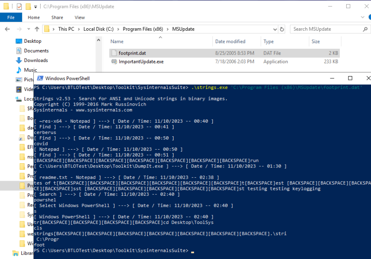371x259 pixels.
Task: Go back with the Back arrow
Action: (x=7, y=29)
